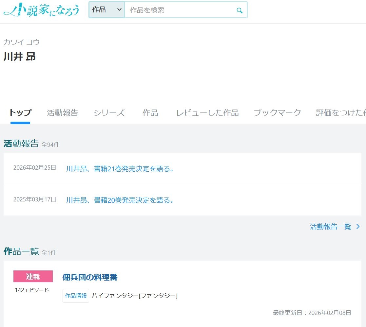Click the pink 連載 badge
Screen dimensions: 366x327
point(33,276)
